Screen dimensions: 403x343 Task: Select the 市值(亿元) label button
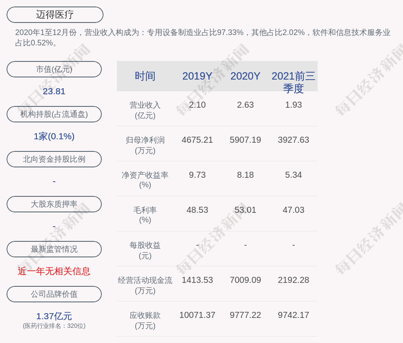54,69
